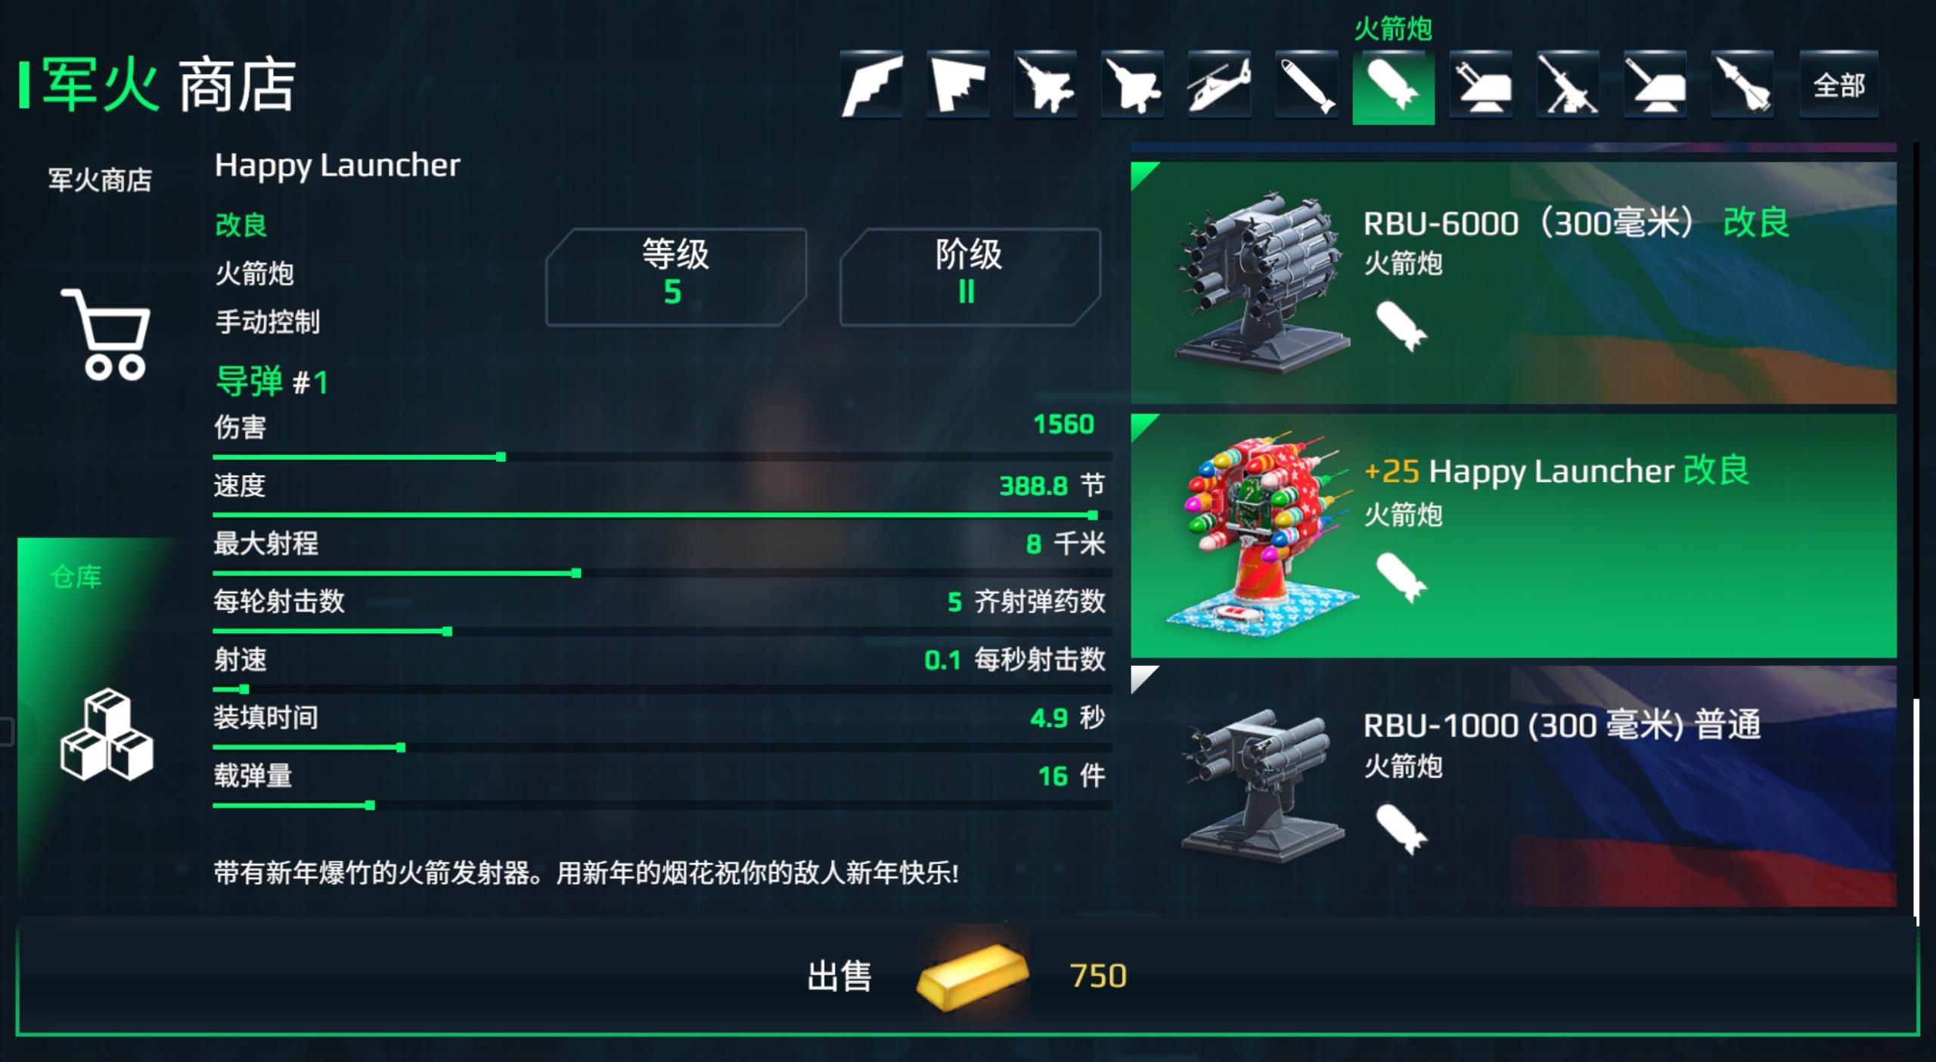The height and width of the screenshot is (1062, 1936).
Task: Click the weapon list vertical scrollbar
Action: [x=1916, y=809]
